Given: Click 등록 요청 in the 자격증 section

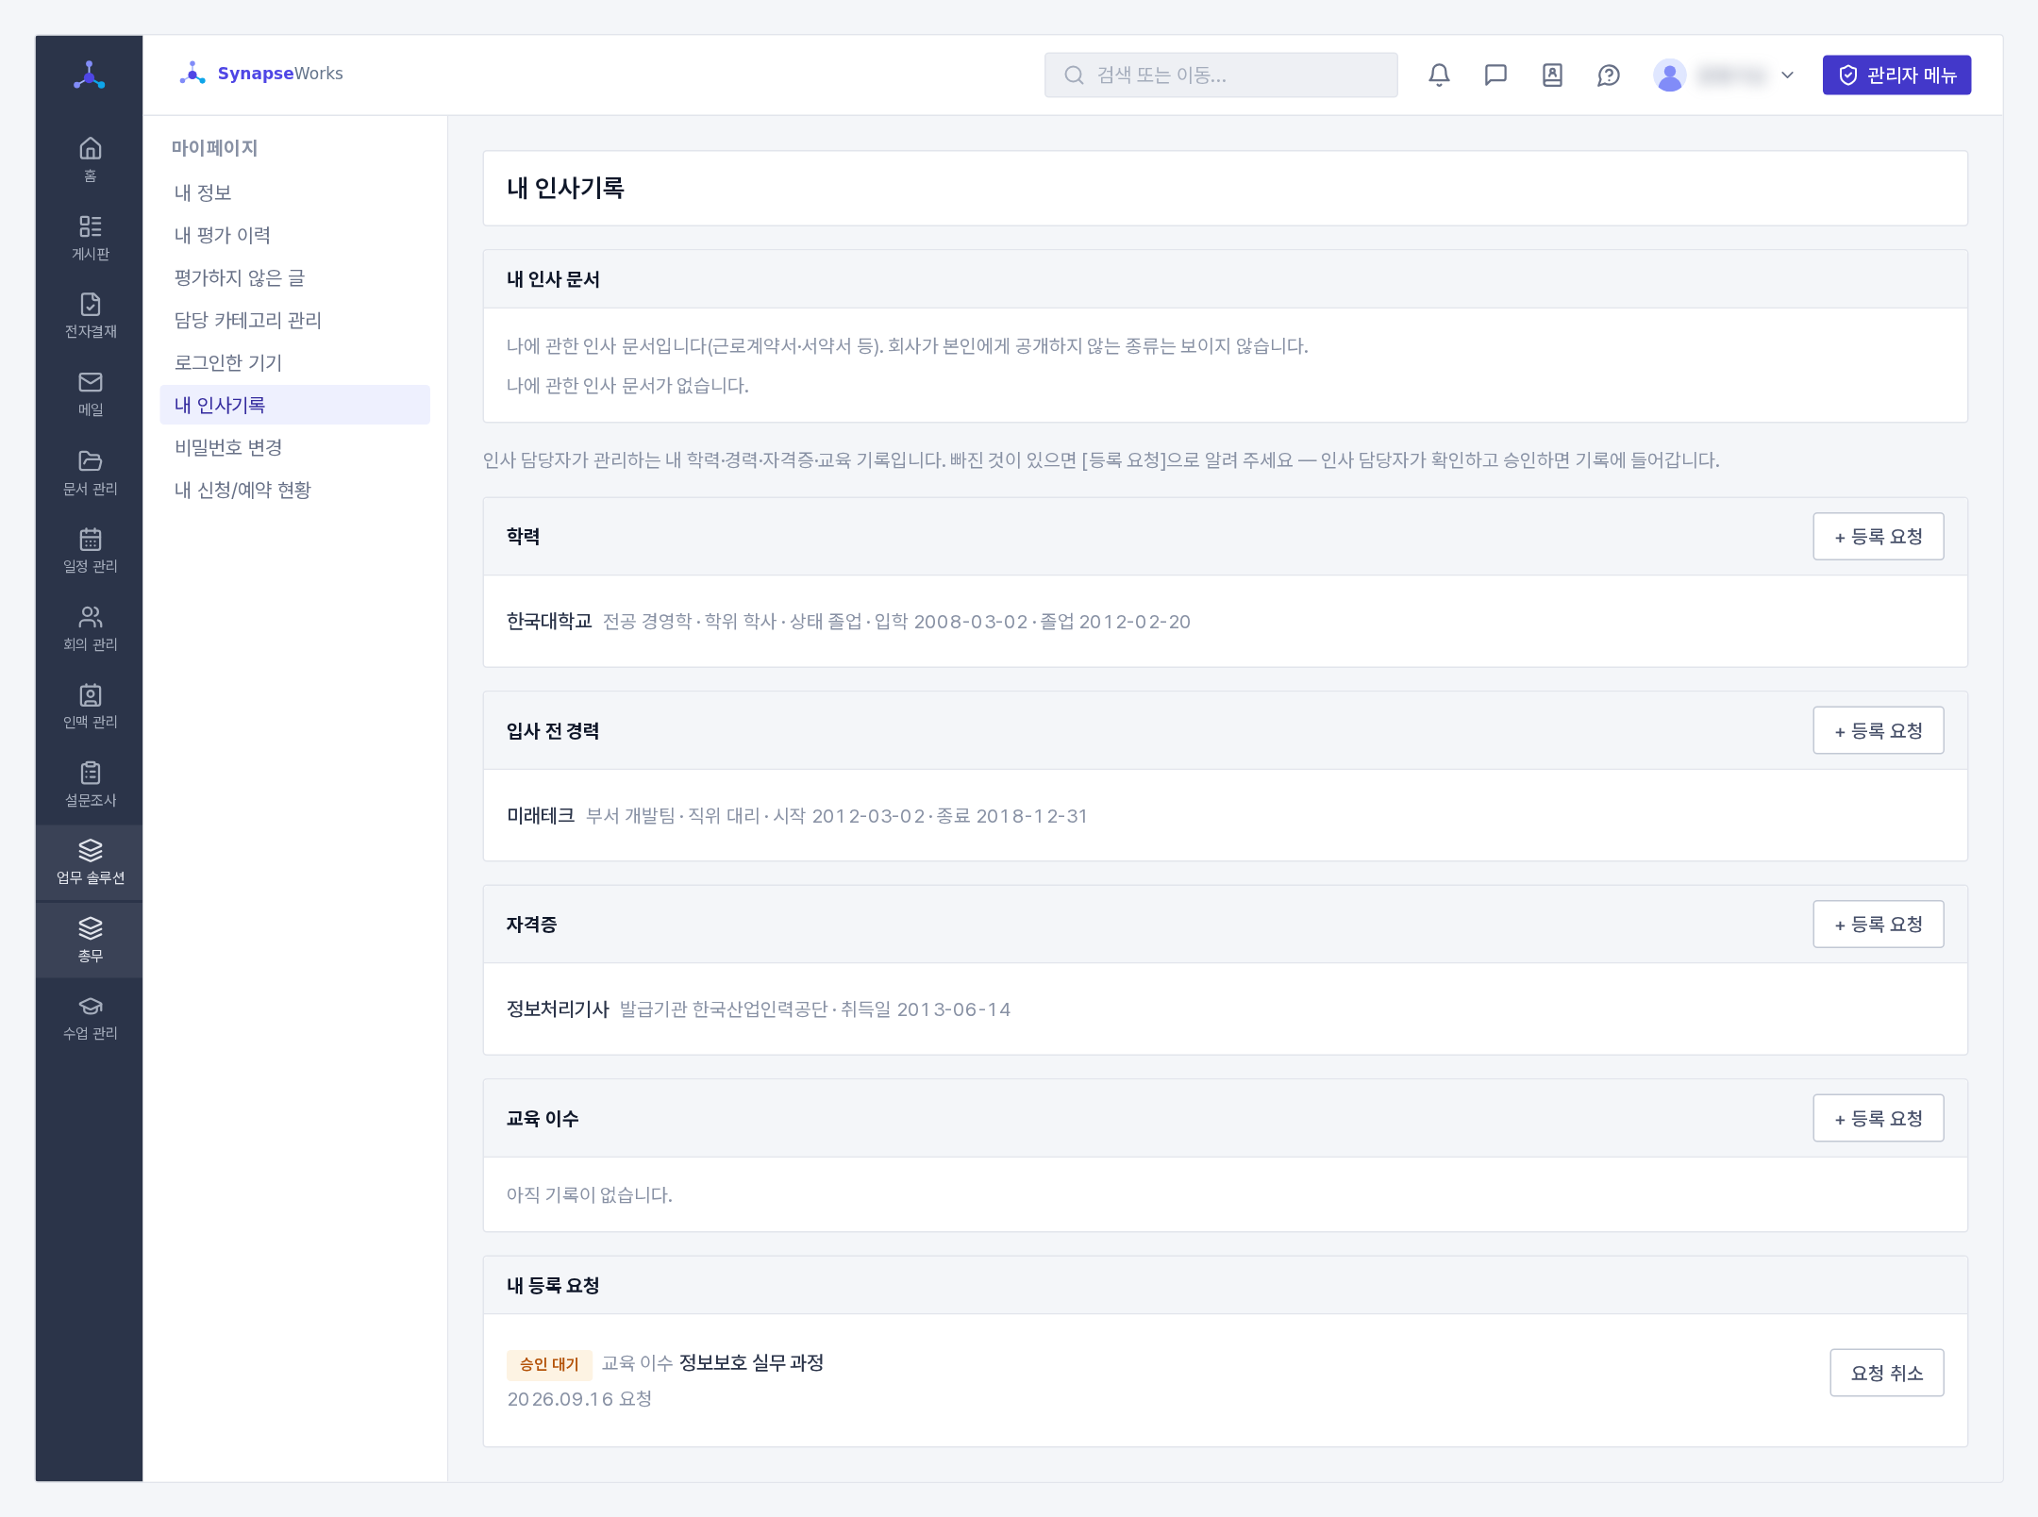Looking at the screenshot, I should point(1878,924).
